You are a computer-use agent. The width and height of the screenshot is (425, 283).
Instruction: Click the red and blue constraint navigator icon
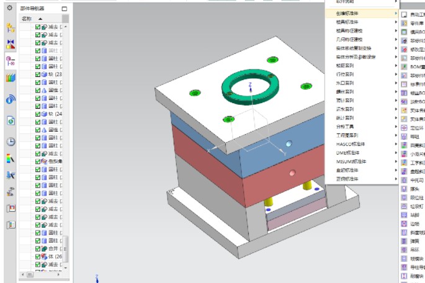tap(11, 44)
